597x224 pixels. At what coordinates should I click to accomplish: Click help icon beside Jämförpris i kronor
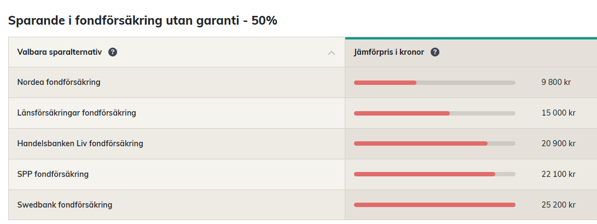tap(435, 53)
